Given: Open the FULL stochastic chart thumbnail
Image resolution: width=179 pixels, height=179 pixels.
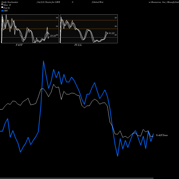Looking at the screenshot, I should pos(89,29).
